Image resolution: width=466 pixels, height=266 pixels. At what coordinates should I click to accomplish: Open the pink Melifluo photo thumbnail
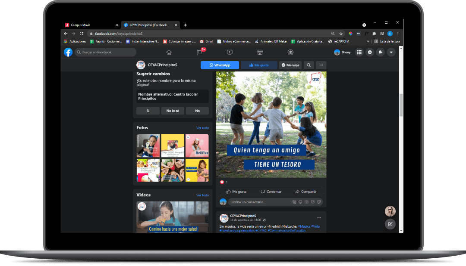[x=197, y=145]
